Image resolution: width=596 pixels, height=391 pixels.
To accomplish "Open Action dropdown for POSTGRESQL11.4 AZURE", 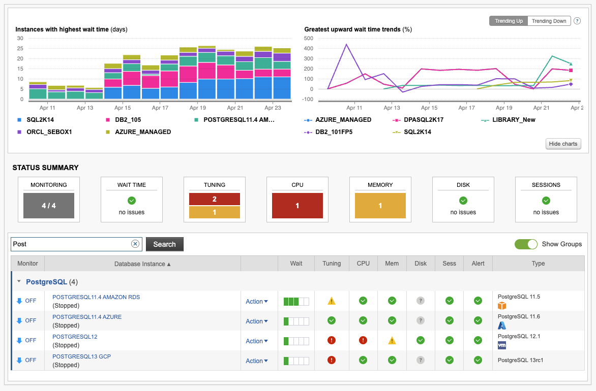I will point(257,321).
